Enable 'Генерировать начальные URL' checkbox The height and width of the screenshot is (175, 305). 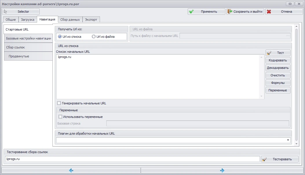pos(59,103)
